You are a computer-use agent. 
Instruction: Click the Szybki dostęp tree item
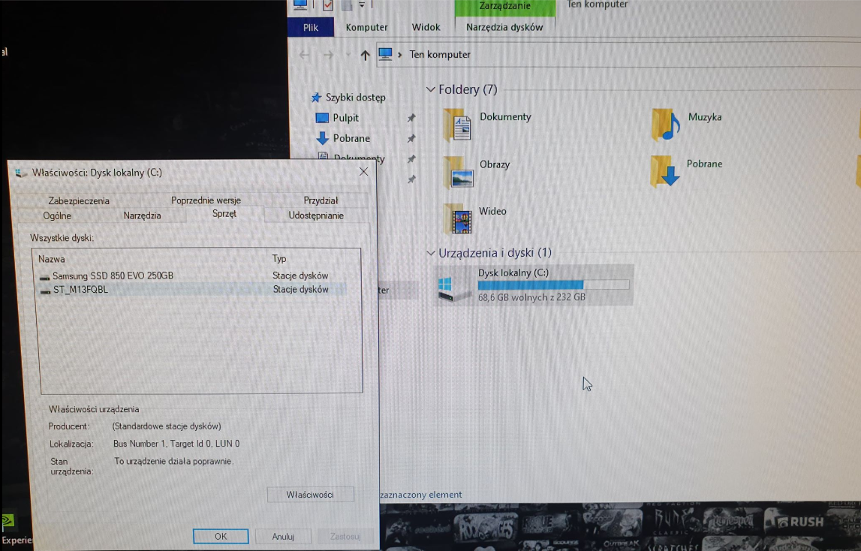356,98
